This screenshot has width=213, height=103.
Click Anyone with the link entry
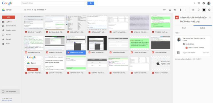coord(189,53)
